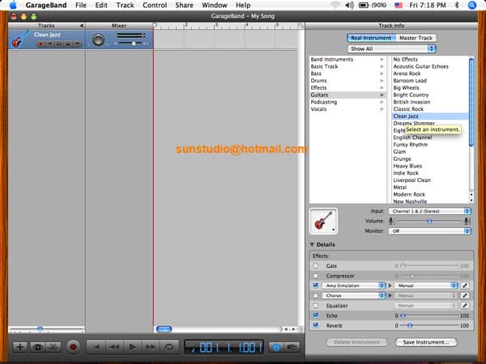Open the Track menu
The image size is (486, 364).
click(x=125, y=6)
